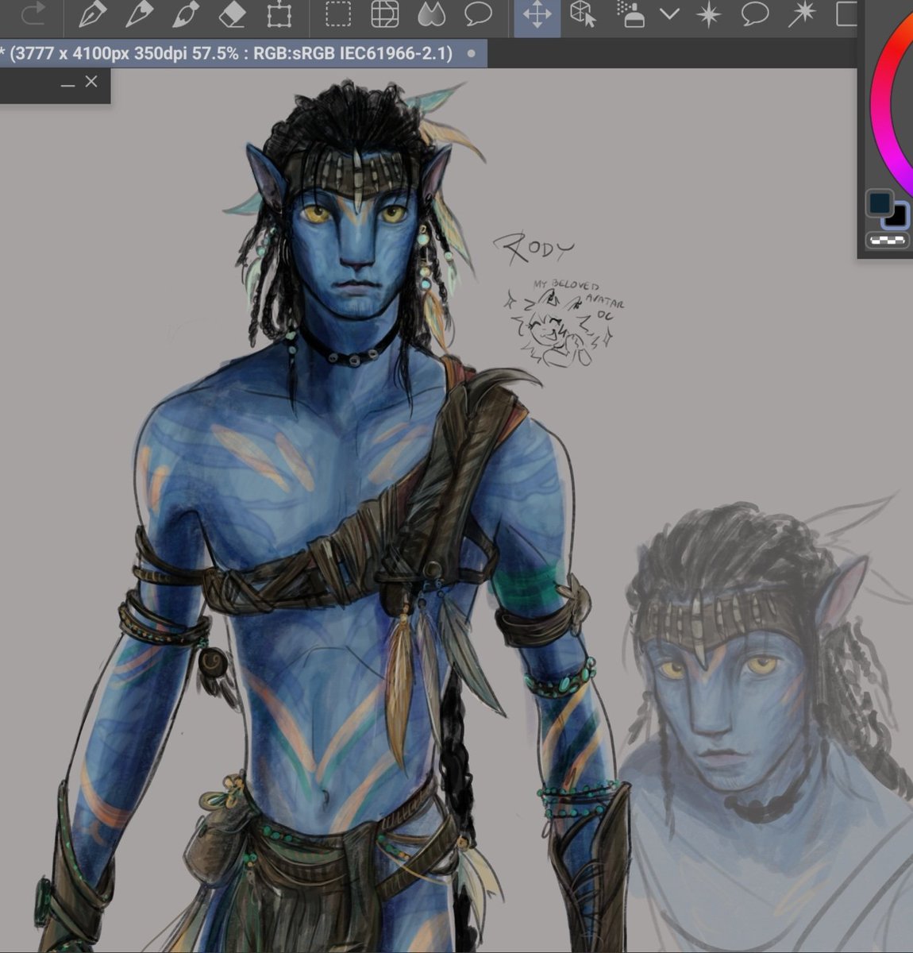Select the dashed rectangle Selection tool

tap(339, 15)
